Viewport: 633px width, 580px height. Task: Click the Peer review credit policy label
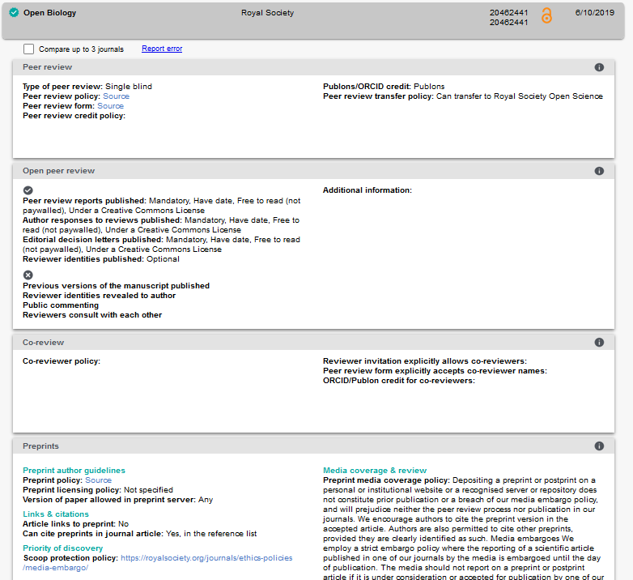tap(74, 116)
